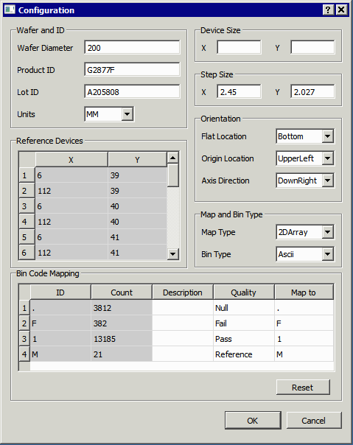Viewport: 353px width, 445px height.
Task: Click the Quality column header
Action: click(x=244, y=292)
